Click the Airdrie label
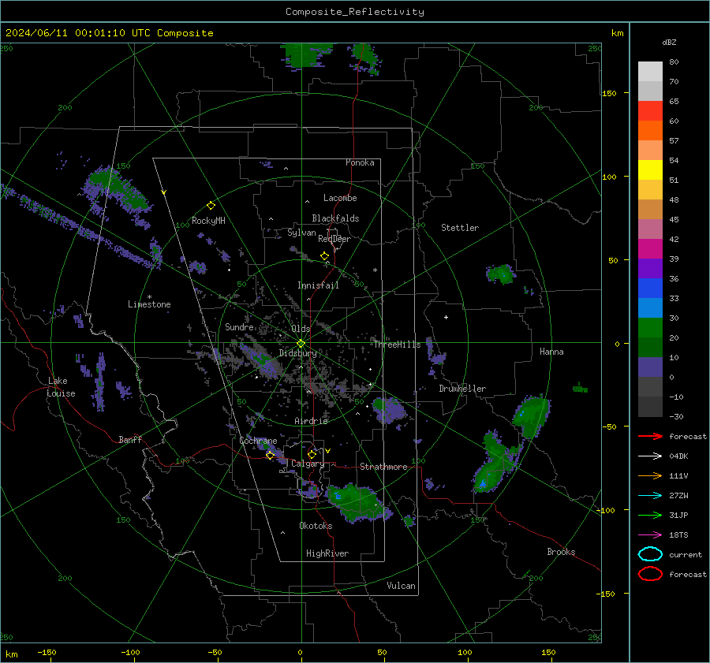The image size is (710, 663). tap(311, 421)
